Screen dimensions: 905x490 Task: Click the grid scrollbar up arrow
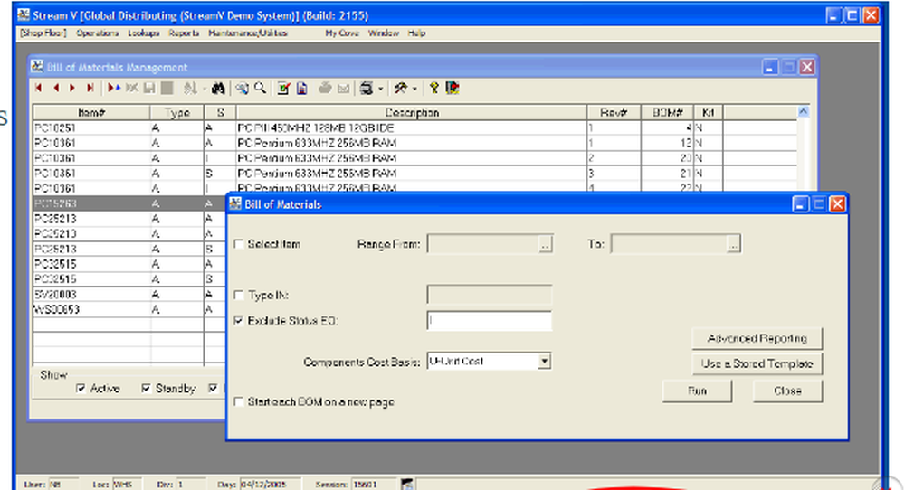[x=803, y=111]
